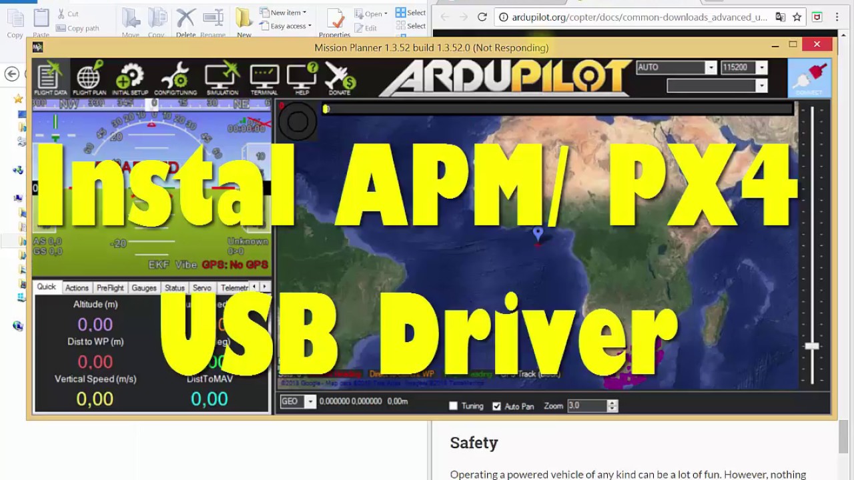Screen dimensions: 854x480
Task: Click Select all in Explorer ribbon
Action: click(x=410, y=13)
